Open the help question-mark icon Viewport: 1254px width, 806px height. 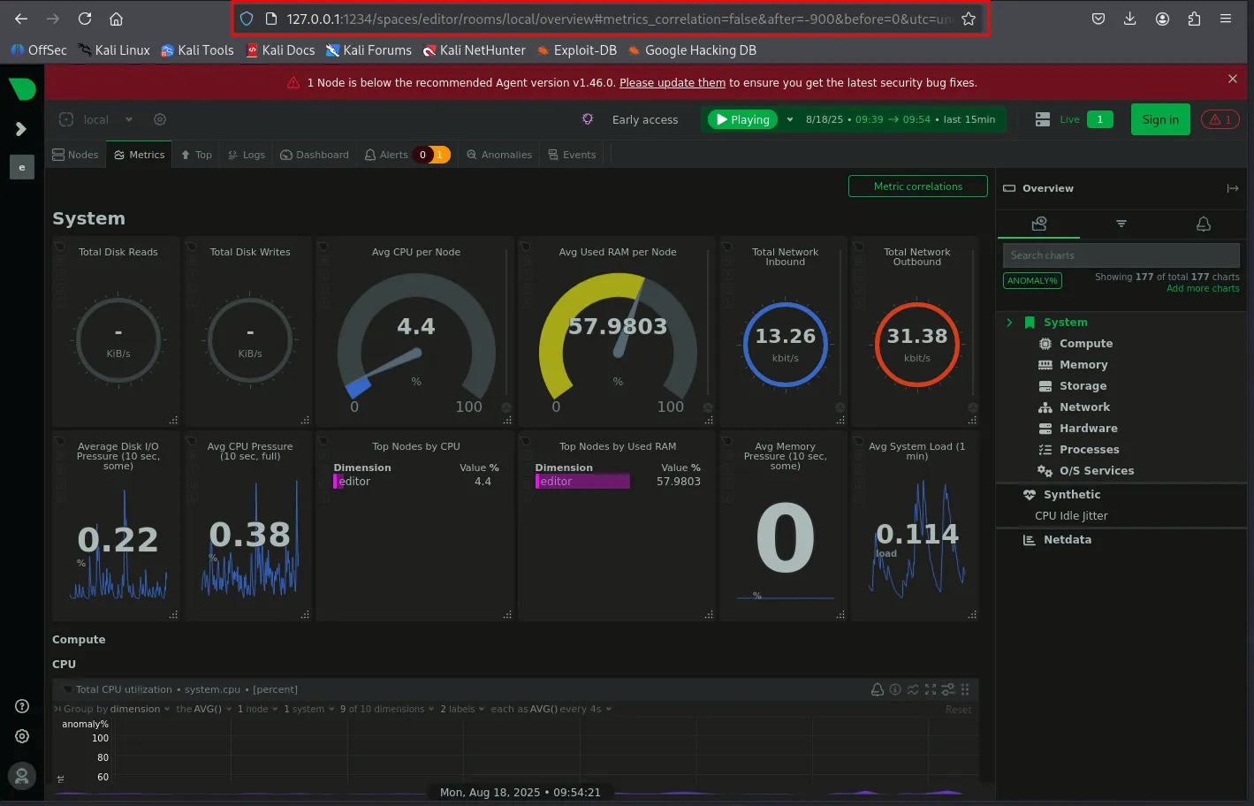pos(22,706)
